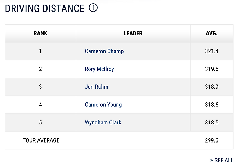Click on Jon Rahm's name
The height and width of the screenshot is (166, 237).
(x=97, y=87)
